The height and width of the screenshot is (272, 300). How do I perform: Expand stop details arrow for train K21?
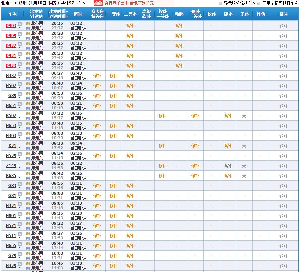[20, 147]
